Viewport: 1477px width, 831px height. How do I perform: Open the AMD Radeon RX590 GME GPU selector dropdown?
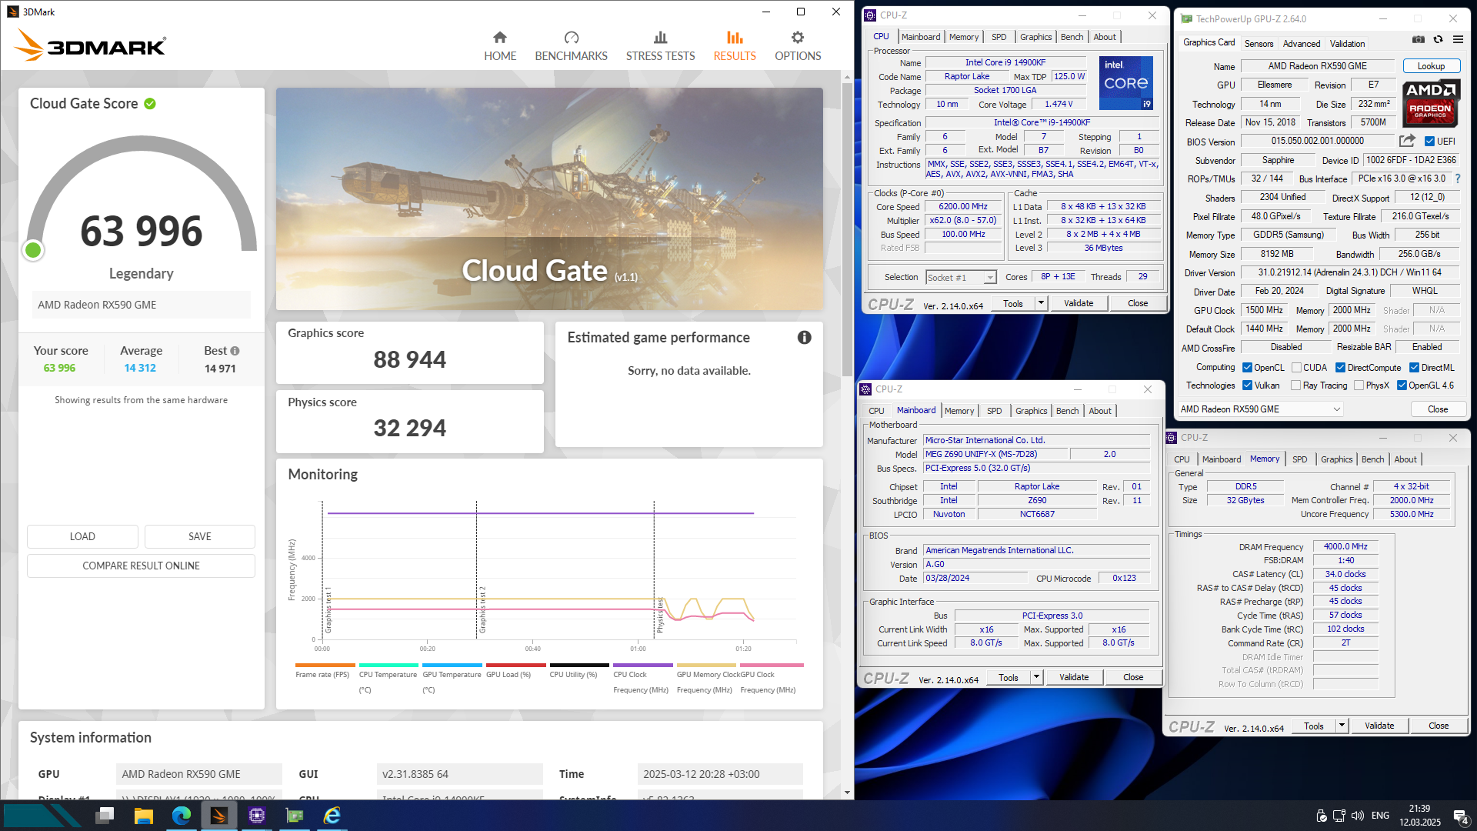coord(1260,409)
